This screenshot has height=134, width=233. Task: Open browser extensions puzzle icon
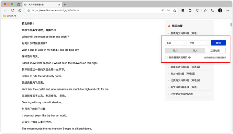click(197, 10)
